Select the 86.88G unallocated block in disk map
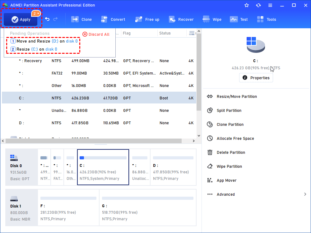 pos(140,167)
